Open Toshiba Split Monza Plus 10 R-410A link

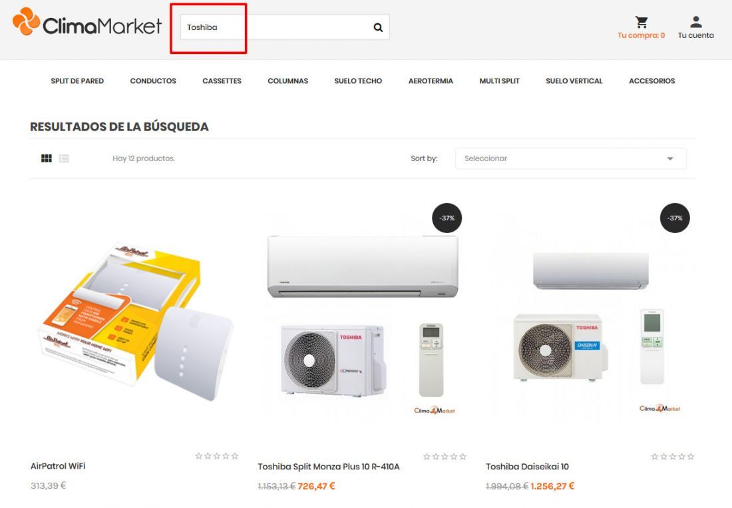pyautogui.click(x=329, y=467)
